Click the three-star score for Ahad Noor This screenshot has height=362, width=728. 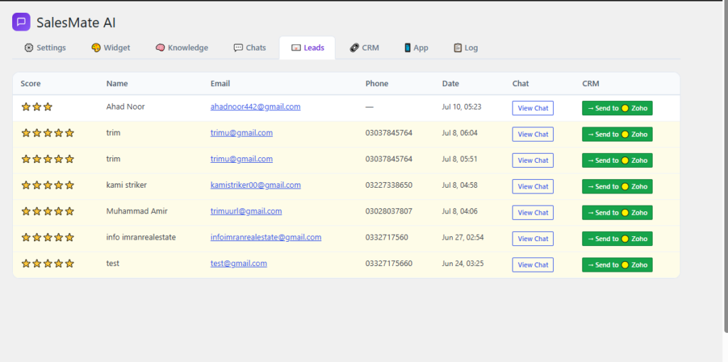tap(37, 107)
